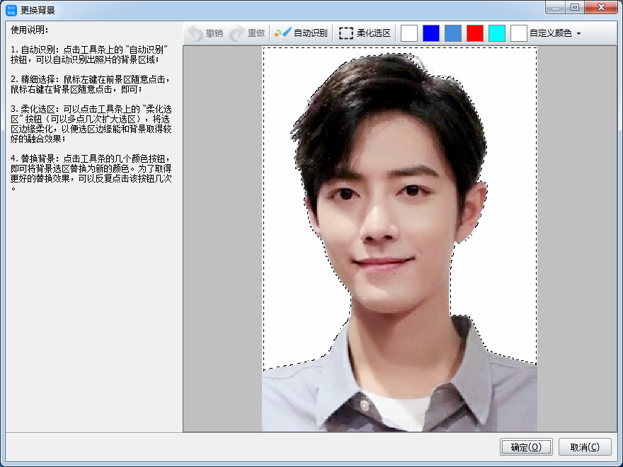This screenshot has height=467, width=623.
Task: Minimize the 更换背景 window
Action: pos(556,7)
